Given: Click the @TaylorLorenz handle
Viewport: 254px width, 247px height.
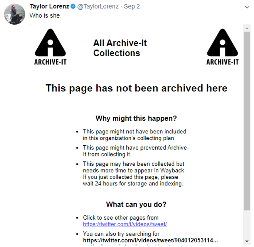Looking at the screenshot, I should [98, 7].
